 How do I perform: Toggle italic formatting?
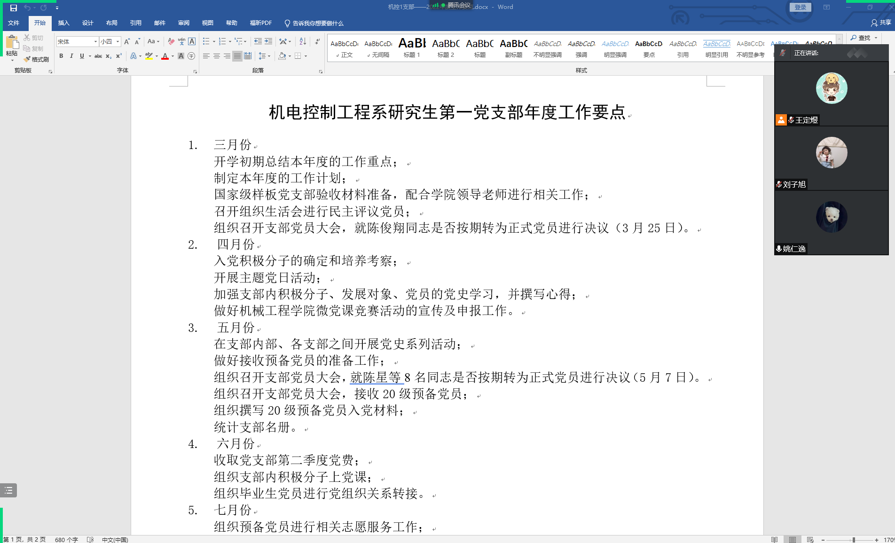click(x=71, y=55)
